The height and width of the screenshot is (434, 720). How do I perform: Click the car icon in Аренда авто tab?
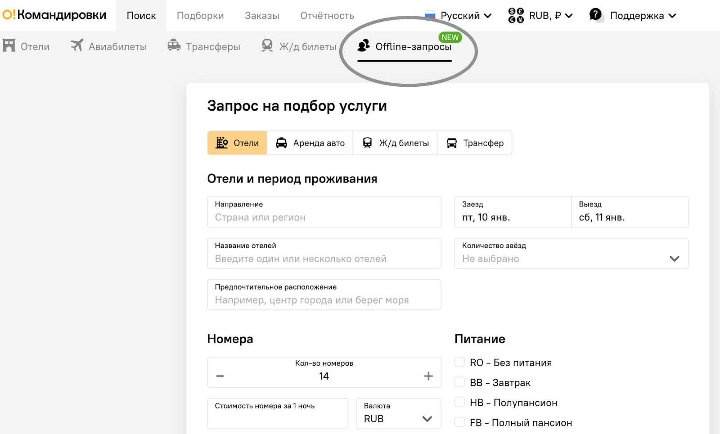pyautogui.click(x=281, y=143)
